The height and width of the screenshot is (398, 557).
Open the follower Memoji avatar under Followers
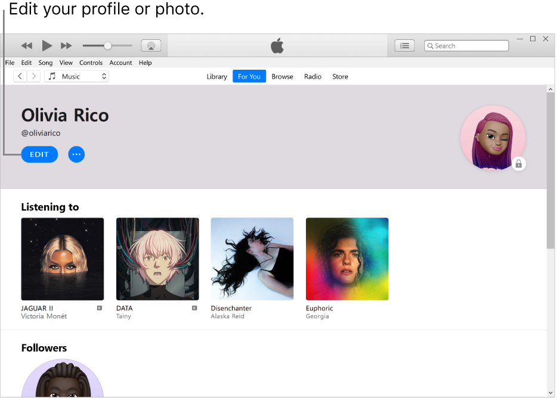pyautogui.click(x=63, y=378)
